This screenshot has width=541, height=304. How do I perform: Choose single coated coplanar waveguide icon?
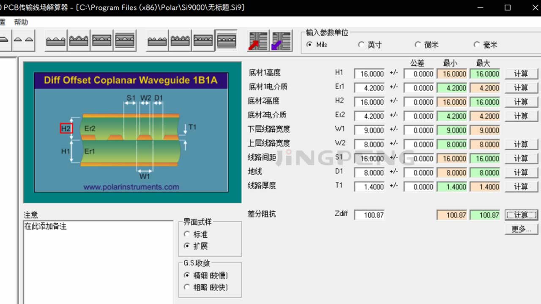point(79,41)
